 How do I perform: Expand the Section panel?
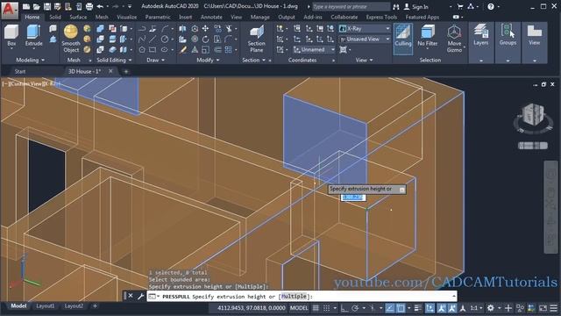click(x=254, y=61)
